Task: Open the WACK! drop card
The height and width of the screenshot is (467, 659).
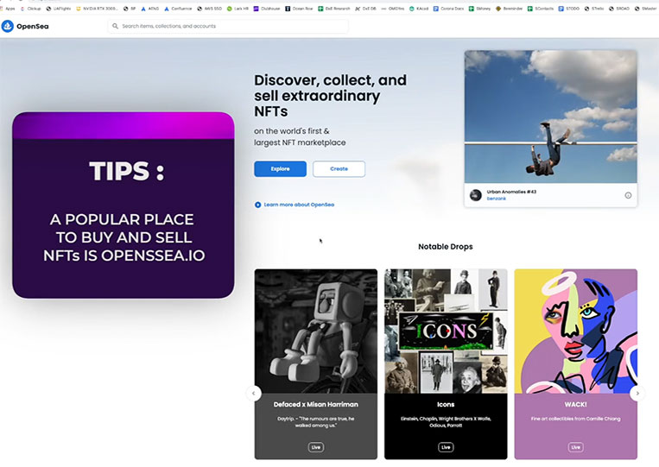Action: pos(576,364)
